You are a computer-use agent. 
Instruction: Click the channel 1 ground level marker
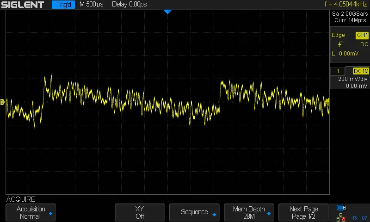3,102
